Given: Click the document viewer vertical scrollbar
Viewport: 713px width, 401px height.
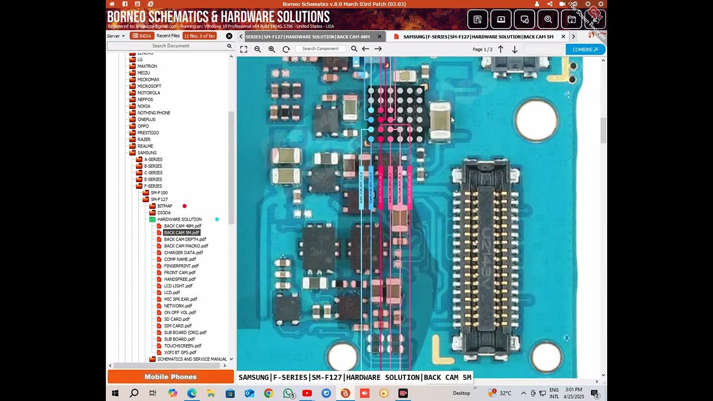Looking at the screenshot, I should coord(603,131).
